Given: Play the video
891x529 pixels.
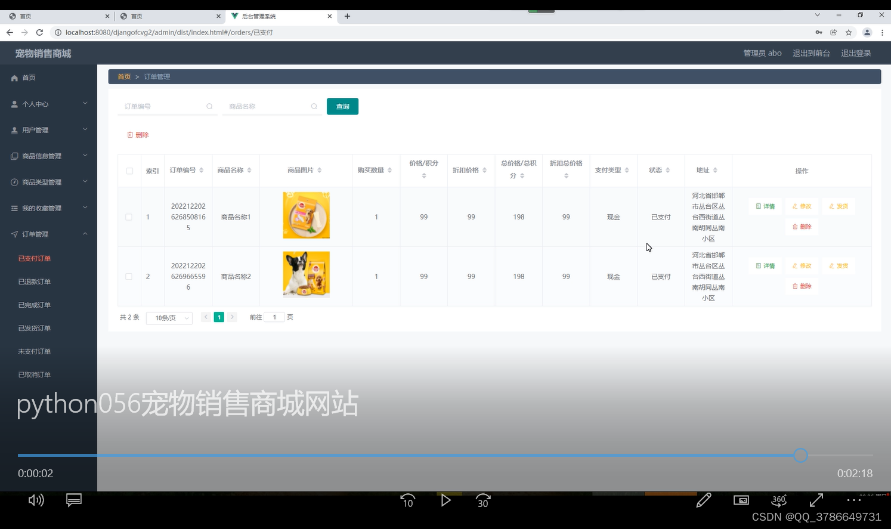Looking at the screenshot, I should (445, 500).
